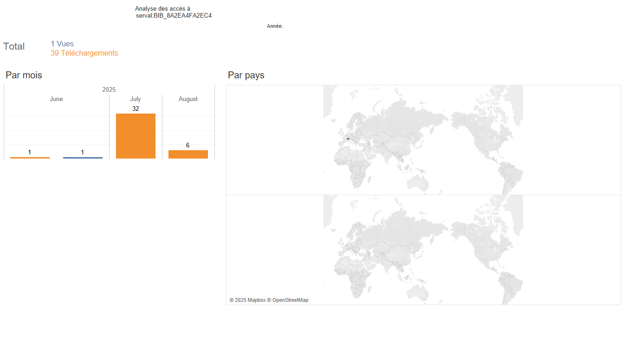Click the highlighted dark country on the upper map
The width and height of the screenshot is (634, 356).
348,139
